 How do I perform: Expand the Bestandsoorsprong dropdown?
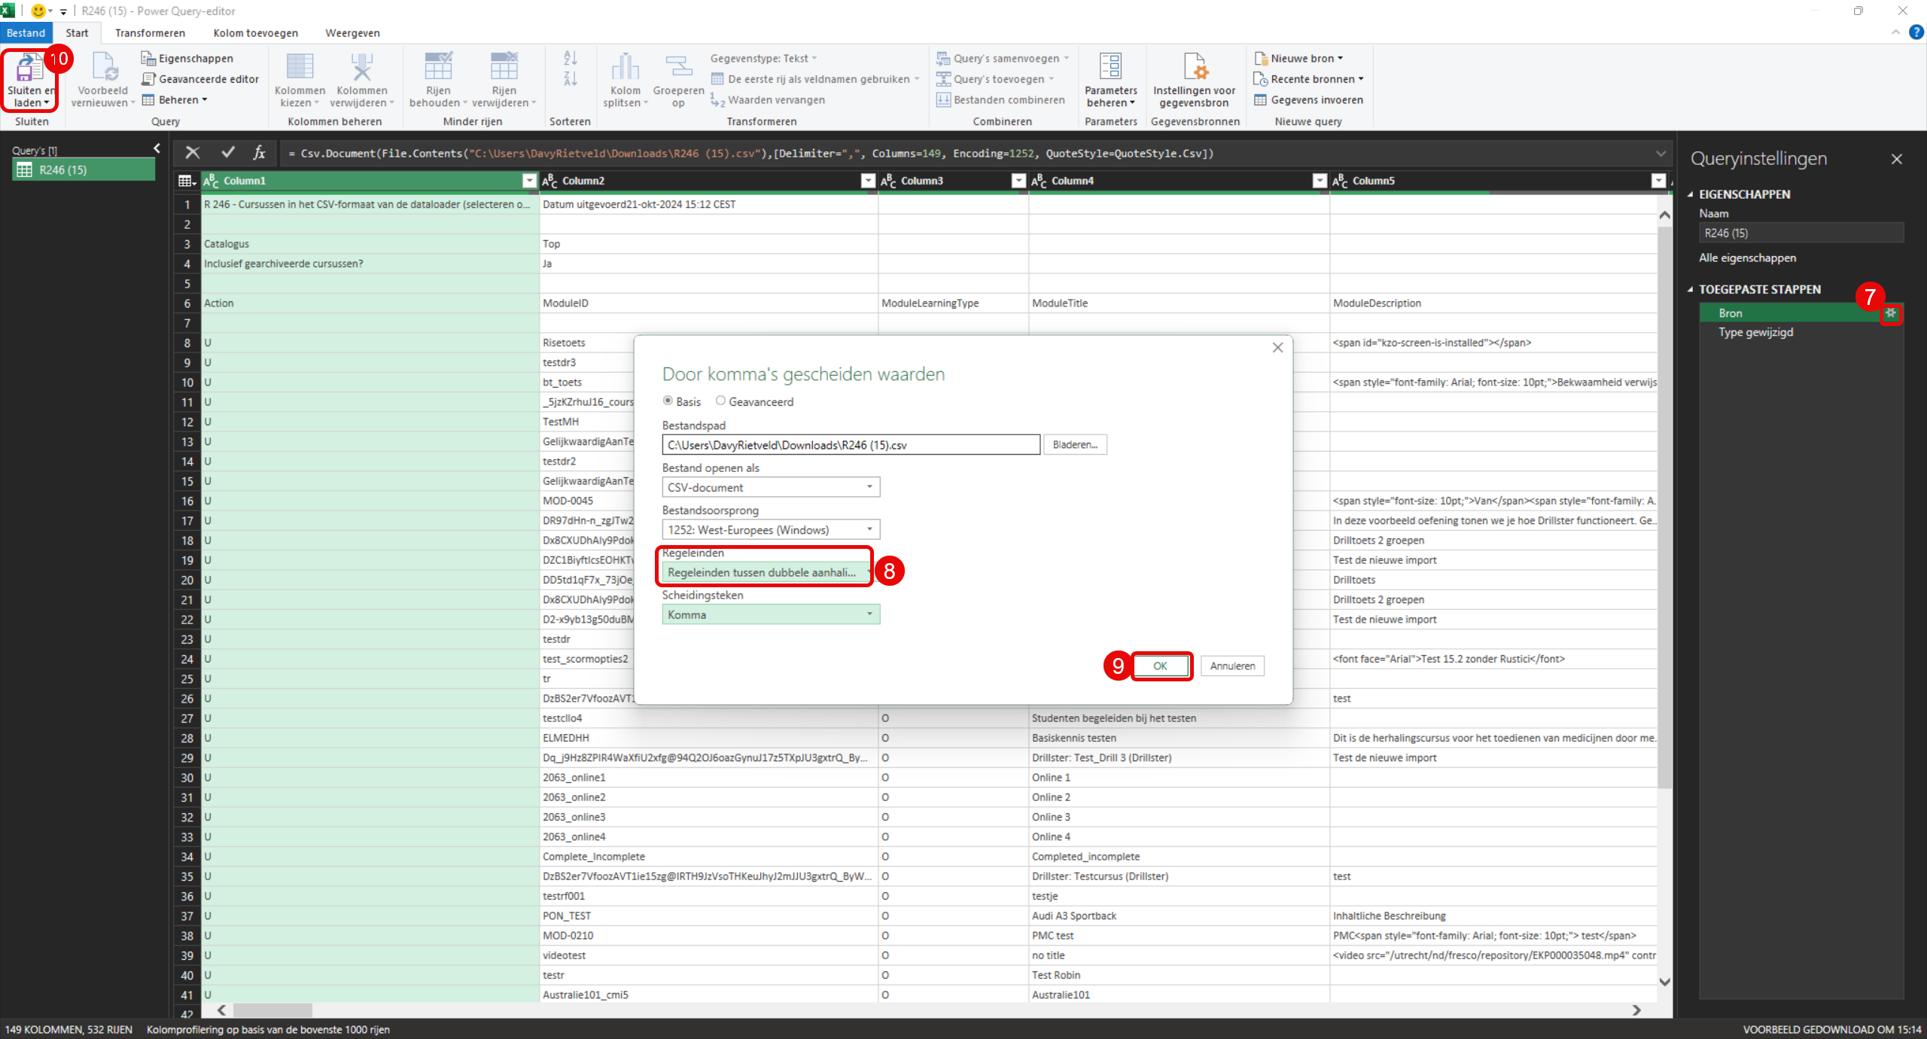(x=771, y=529)
